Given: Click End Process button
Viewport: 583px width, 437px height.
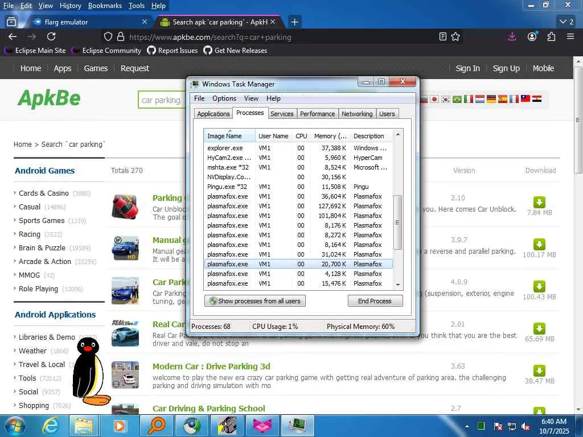Looking at the screenshot, I should [x=375, y=301].
